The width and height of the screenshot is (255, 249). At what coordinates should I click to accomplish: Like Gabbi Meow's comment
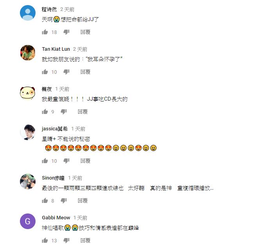[45, 240]
